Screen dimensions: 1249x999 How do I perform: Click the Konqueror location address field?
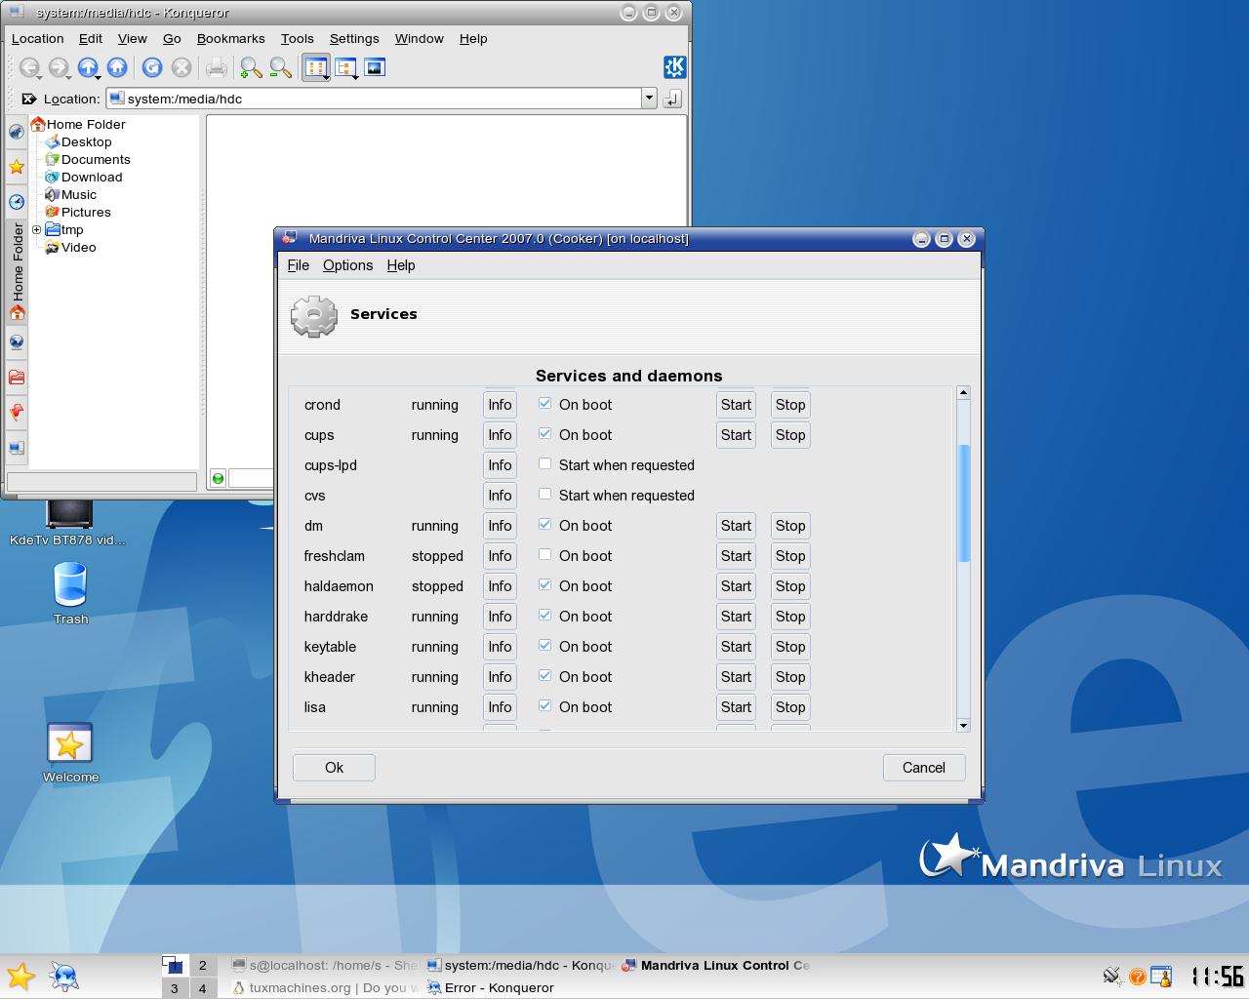pyautogui.click(x=374, y=99)
